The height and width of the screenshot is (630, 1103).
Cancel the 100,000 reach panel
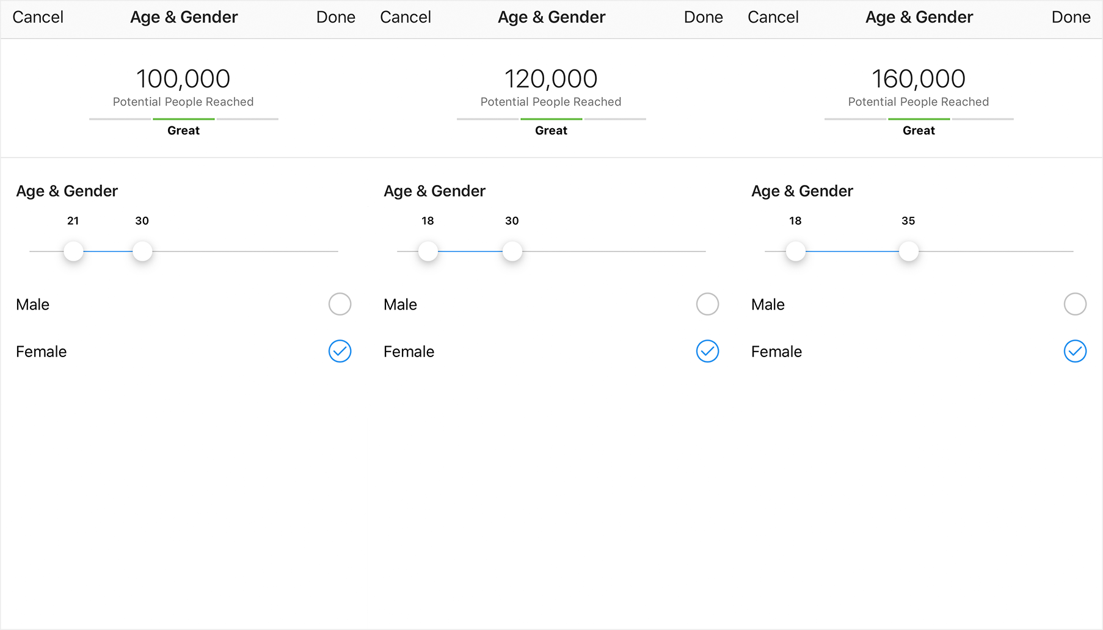click(x=38, y=17)
